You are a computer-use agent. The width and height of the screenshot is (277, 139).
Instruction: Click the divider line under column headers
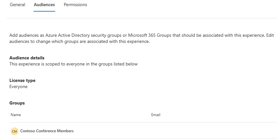(x=142, y=122)
